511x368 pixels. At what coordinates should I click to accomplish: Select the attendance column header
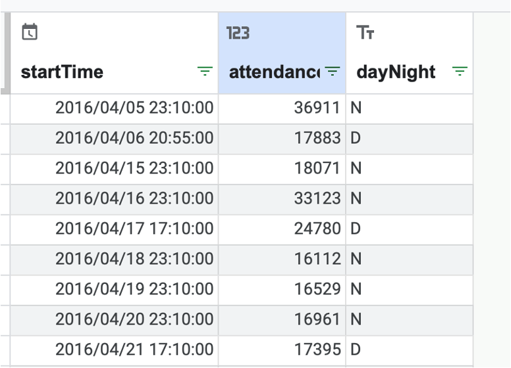pos(282,53)
